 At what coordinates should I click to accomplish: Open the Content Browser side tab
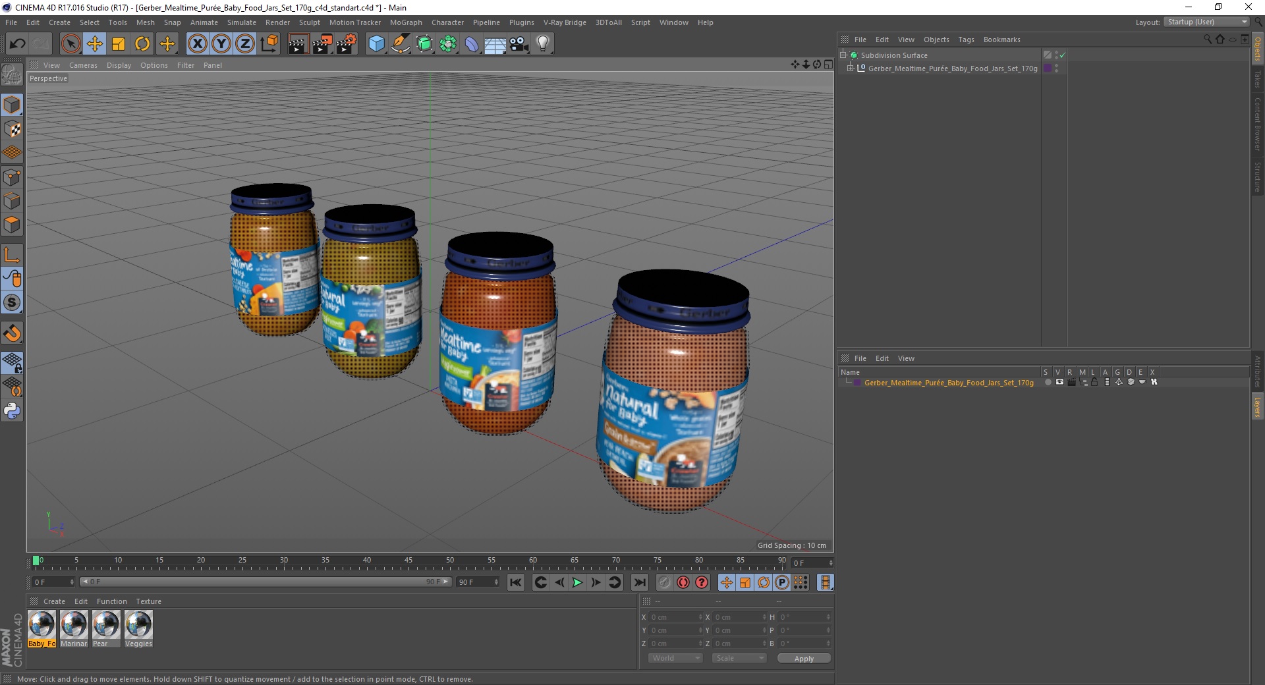coord(1258,124)
